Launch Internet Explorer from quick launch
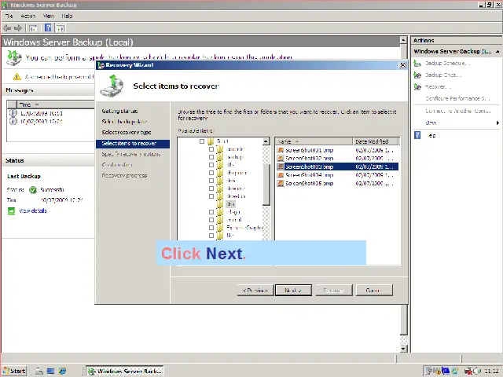The image size is (503, 377). 62,371
